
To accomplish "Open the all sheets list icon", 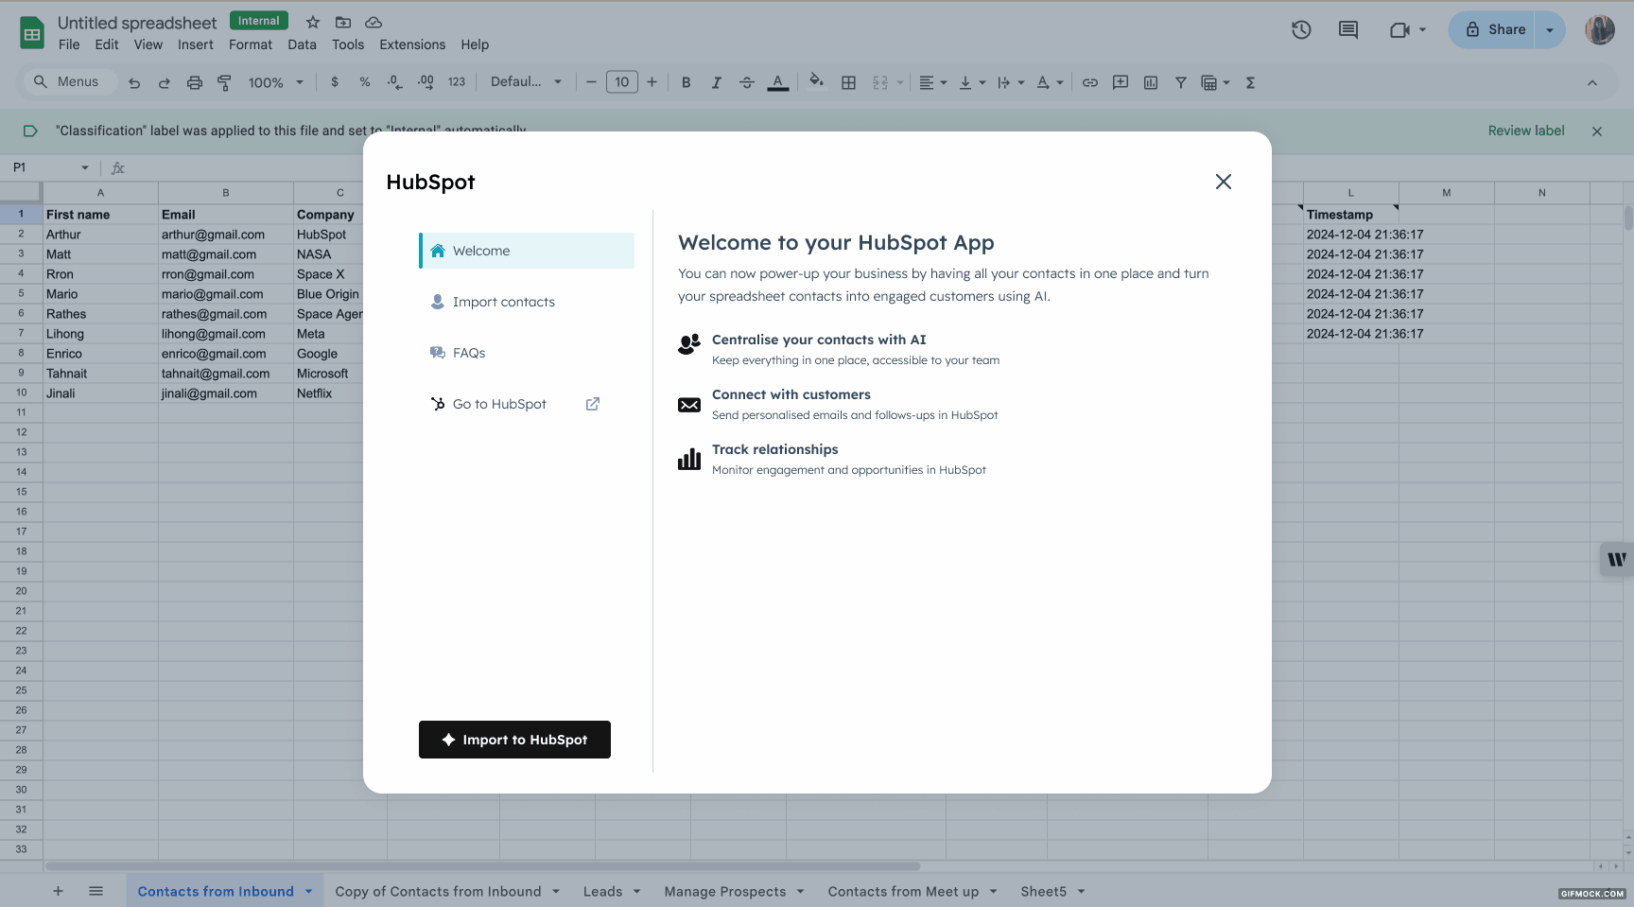I will click(96, 891).
